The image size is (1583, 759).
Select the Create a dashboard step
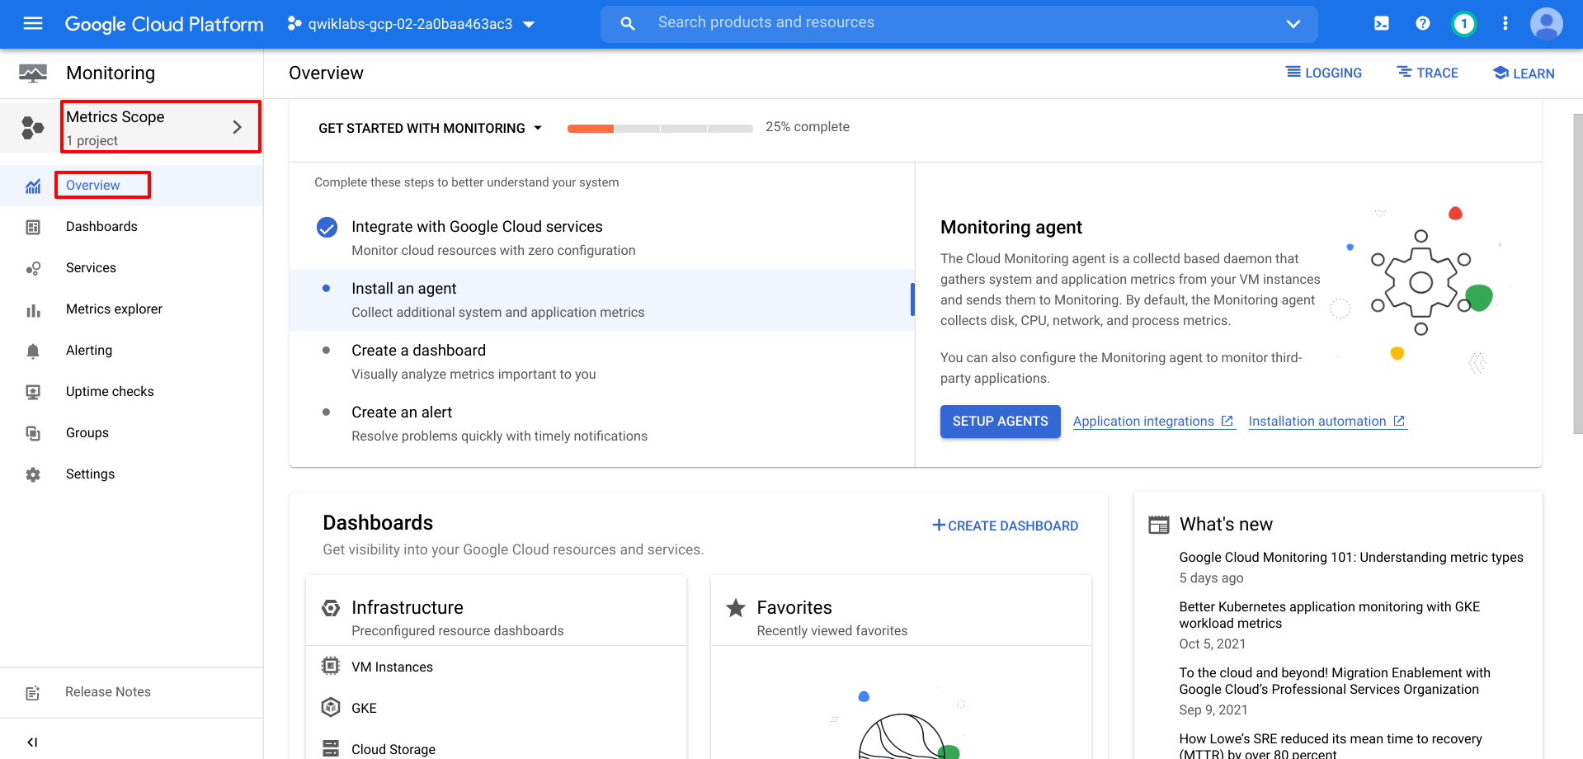click(602, 362)
